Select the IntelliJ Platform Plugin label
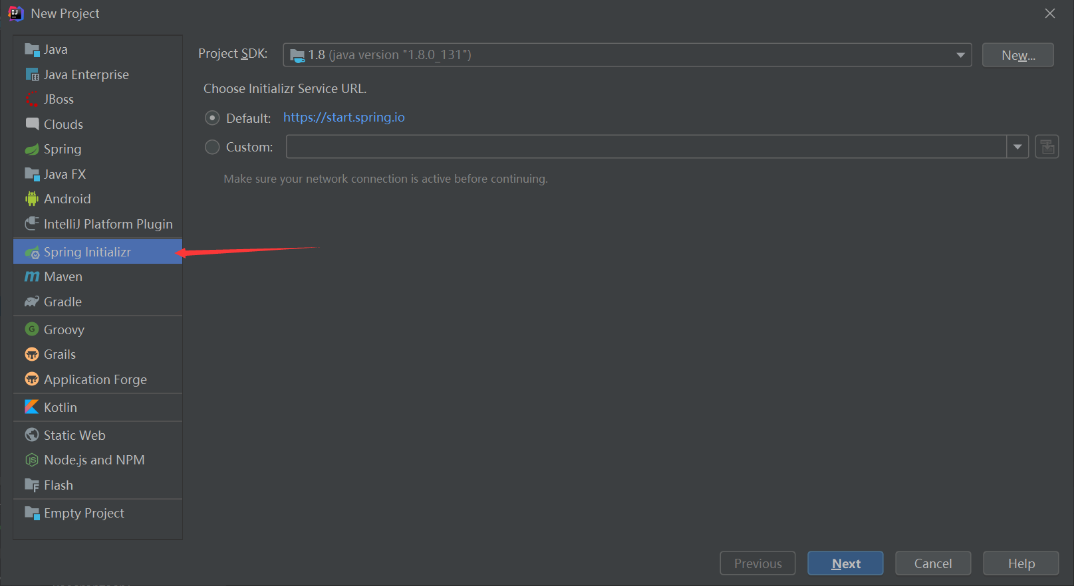Screen dimensions: 1074x586 coord(108,224)
